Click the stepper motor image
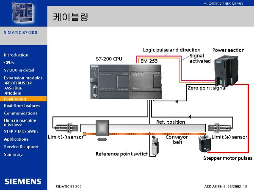This screenshot has height=190, width=254. tap(205, 144)
